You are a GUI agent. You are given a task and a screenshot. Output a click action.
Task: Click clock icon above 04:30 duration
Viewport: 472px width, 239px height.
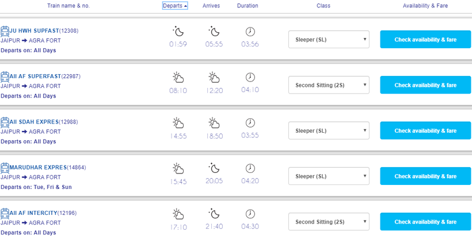(x=250, y=214)
